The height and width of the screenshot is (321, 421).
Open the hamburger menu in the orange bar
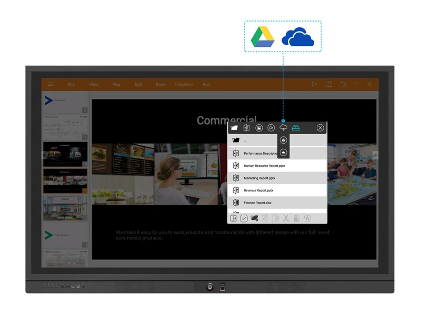[51, 84]
